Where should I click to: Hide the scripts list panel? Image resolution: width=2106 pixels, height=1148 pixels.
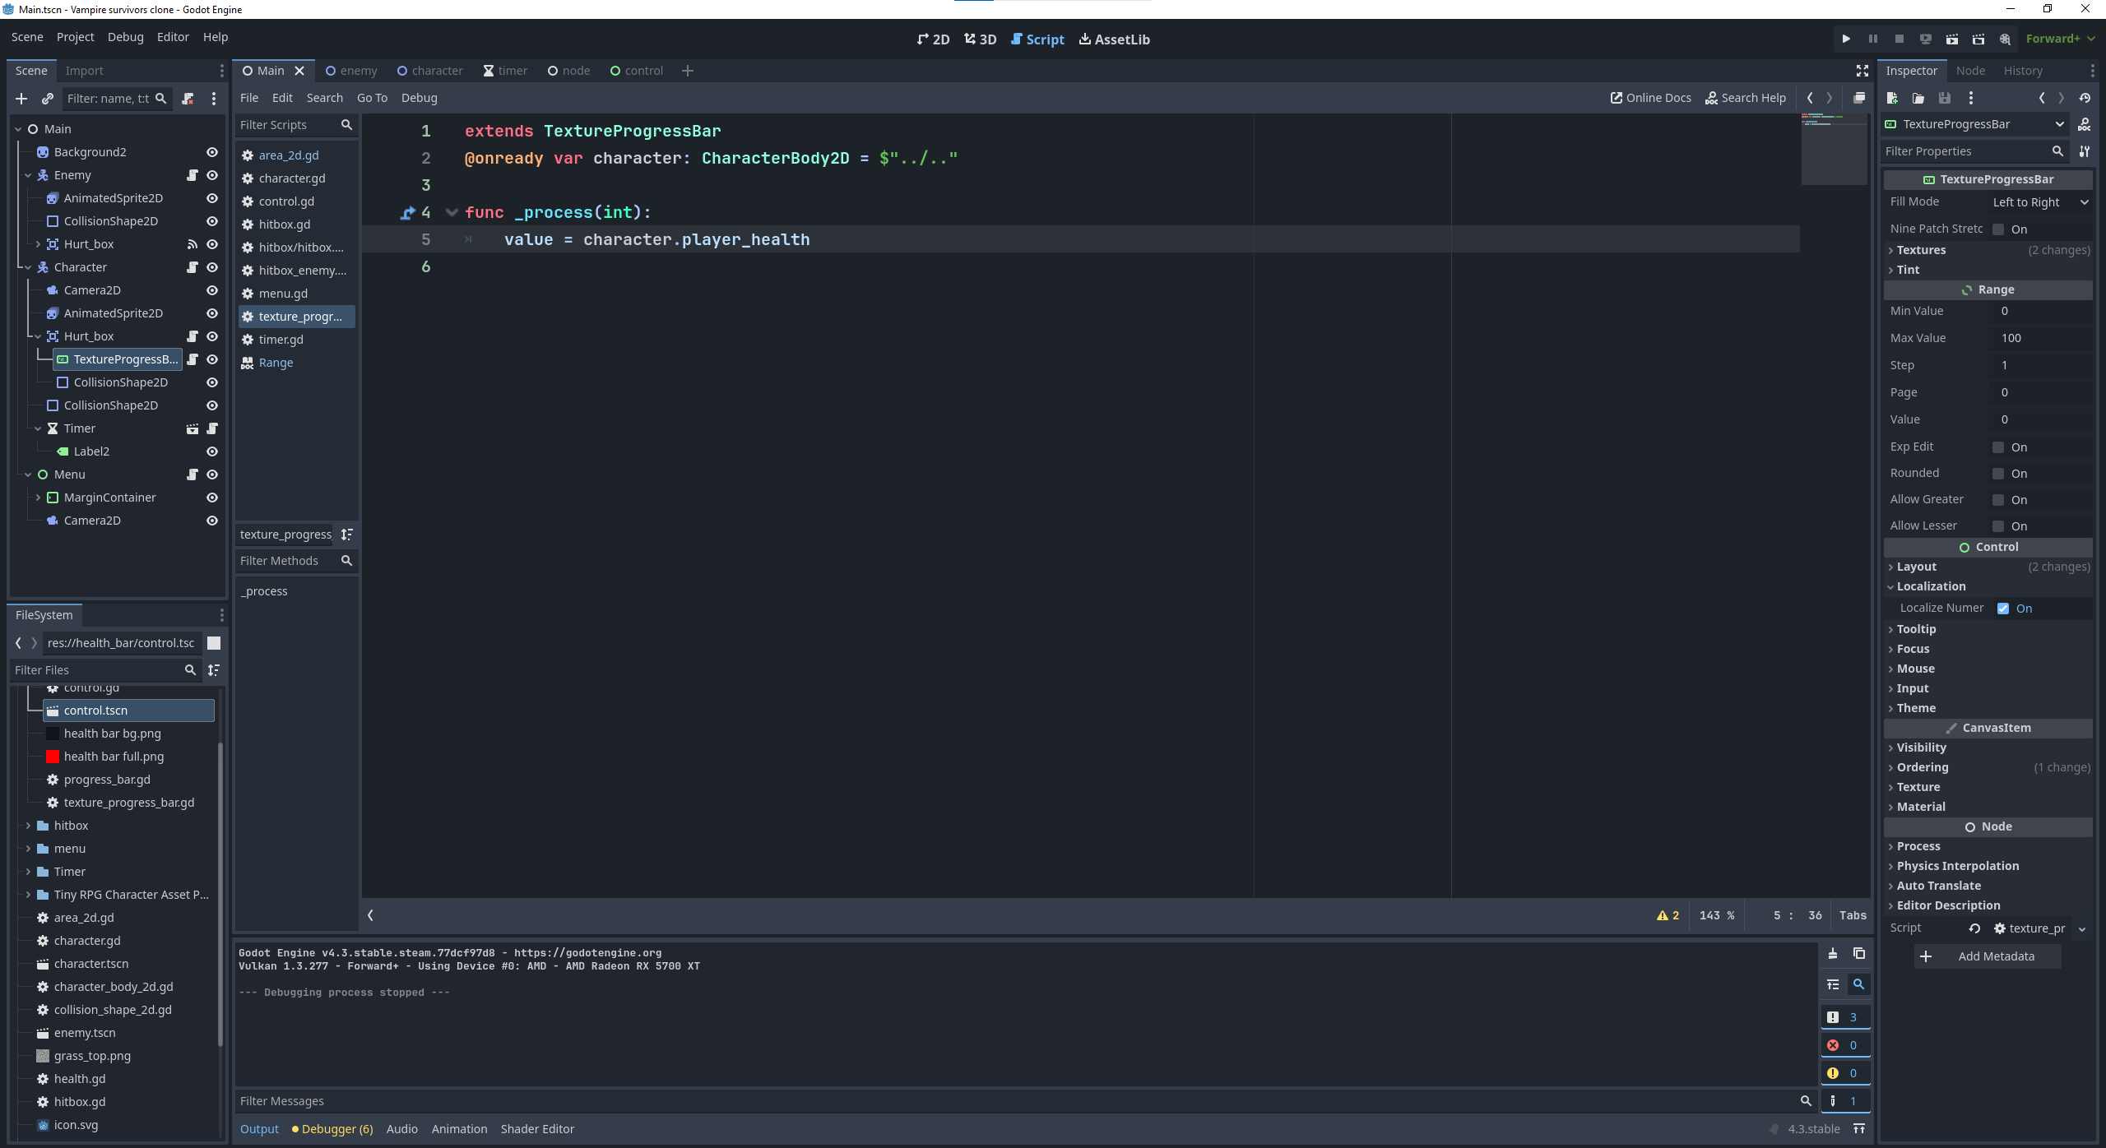point(369,914)
